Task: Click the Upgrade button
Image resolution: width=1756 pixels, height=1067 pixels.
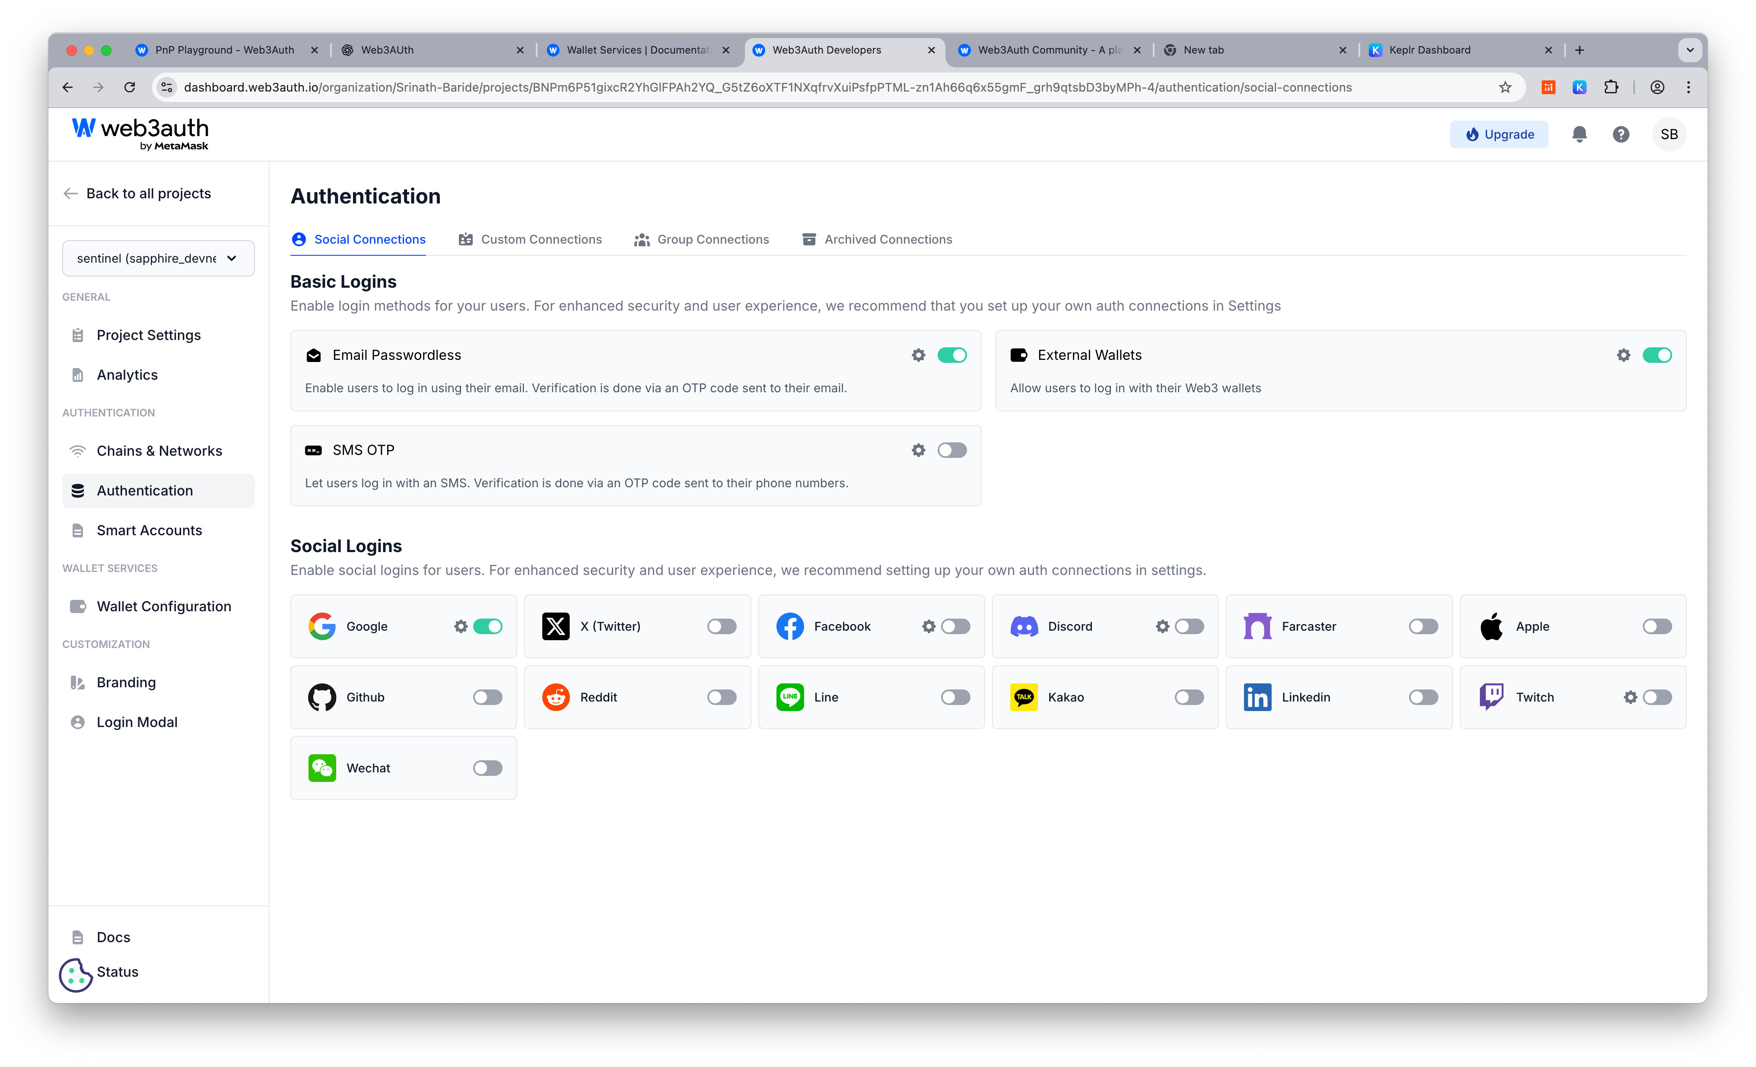Action: click(x=1499, y=134)
